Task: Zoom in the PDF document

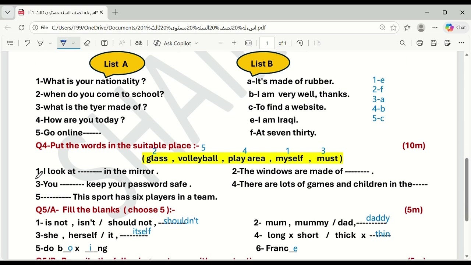Action: [x=234, y=43]
